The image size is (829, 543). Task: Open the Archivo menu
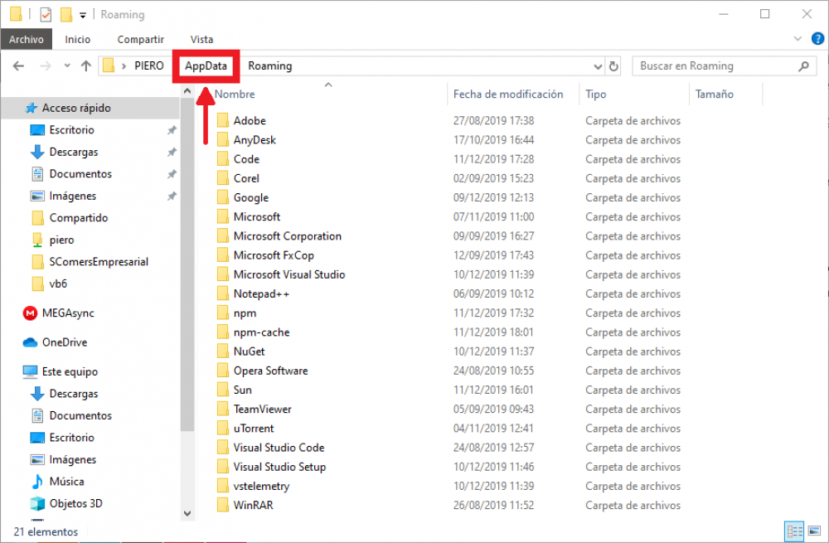[27, 40]
